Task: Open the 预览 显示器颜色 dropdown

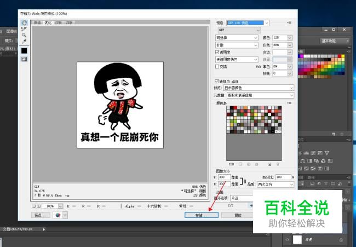Action: [x=259, y=88]
